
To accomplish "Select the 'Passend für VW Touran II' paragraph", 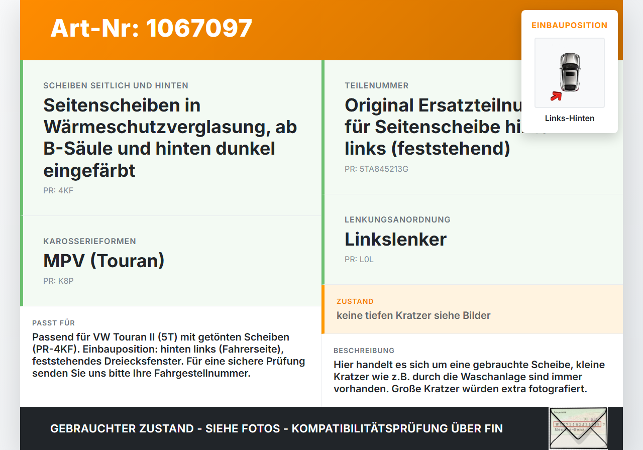I will pos(169,355).
